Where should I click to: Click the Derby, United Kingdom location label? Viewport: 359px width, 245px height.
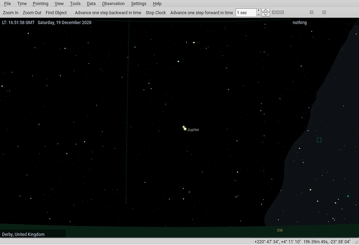(x=23, y=234)
